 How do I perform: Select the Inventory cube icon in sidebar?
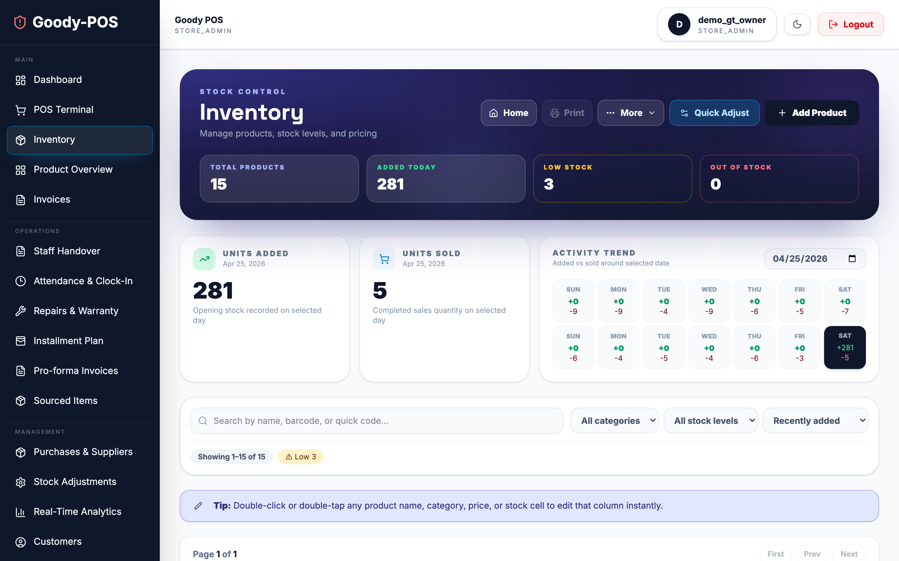pos(20,140)
